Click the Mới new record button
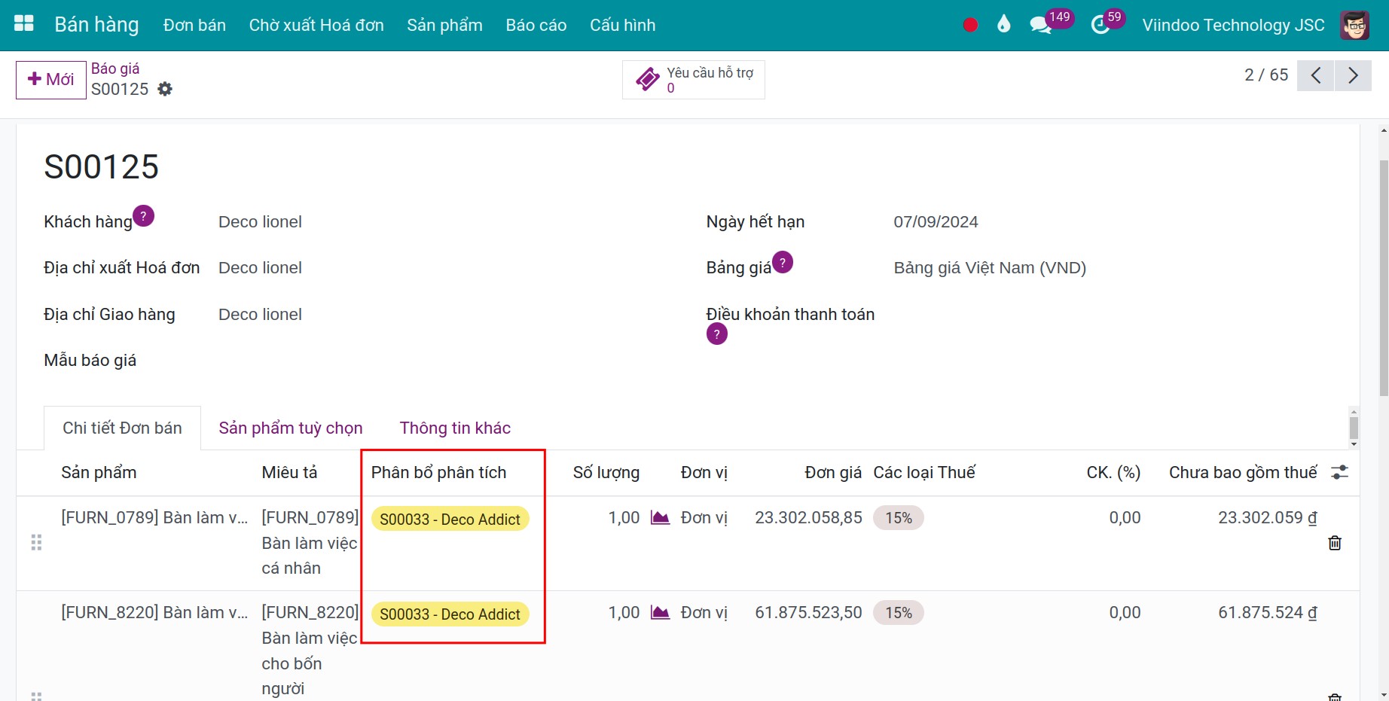This screenshot has width=1389, height=701. point(51,80)
